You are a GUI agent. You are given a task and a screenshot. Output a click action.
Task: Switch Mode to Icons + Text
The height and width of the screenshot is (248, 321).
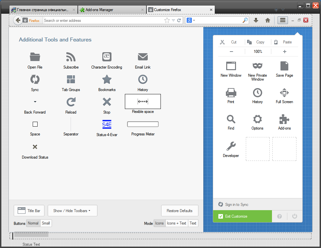[177, 223]
